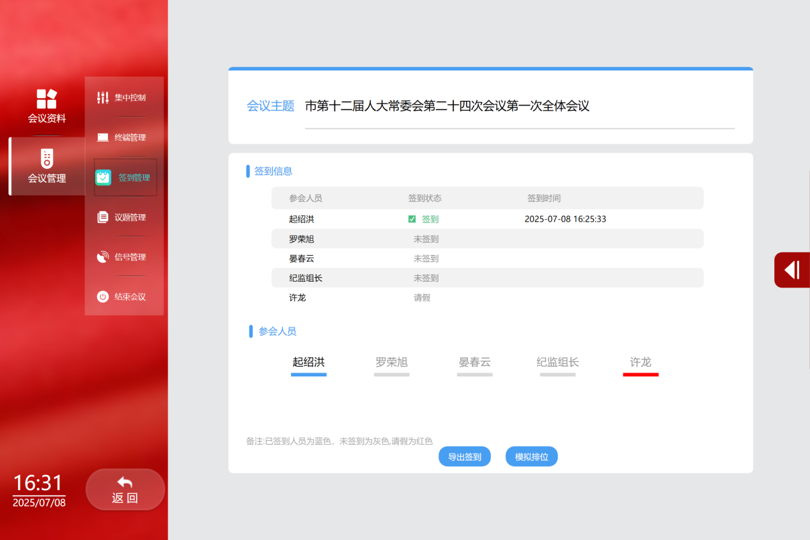
Task: Open the 会议资料 grid icon
Action: coord(47,98)
